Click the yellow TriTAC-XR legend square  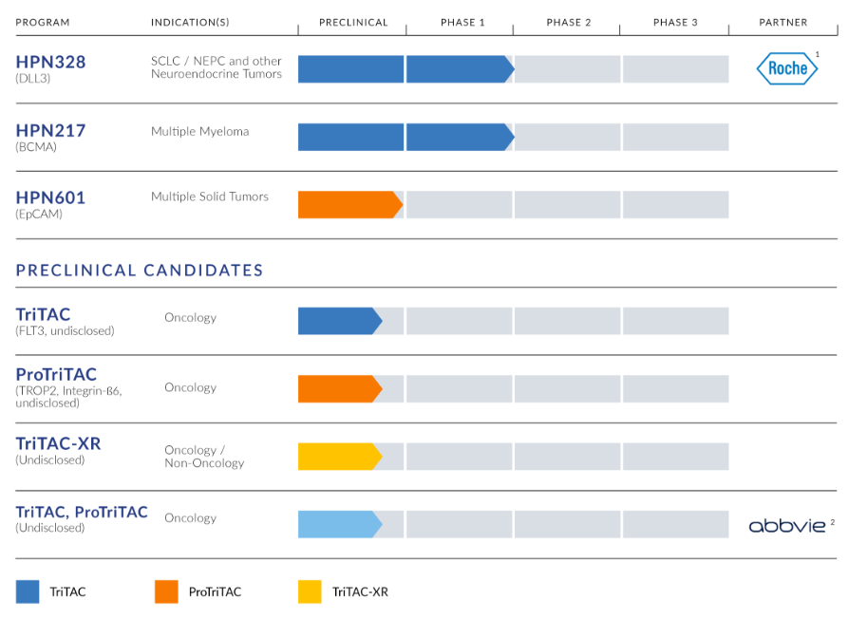[310, 591]
